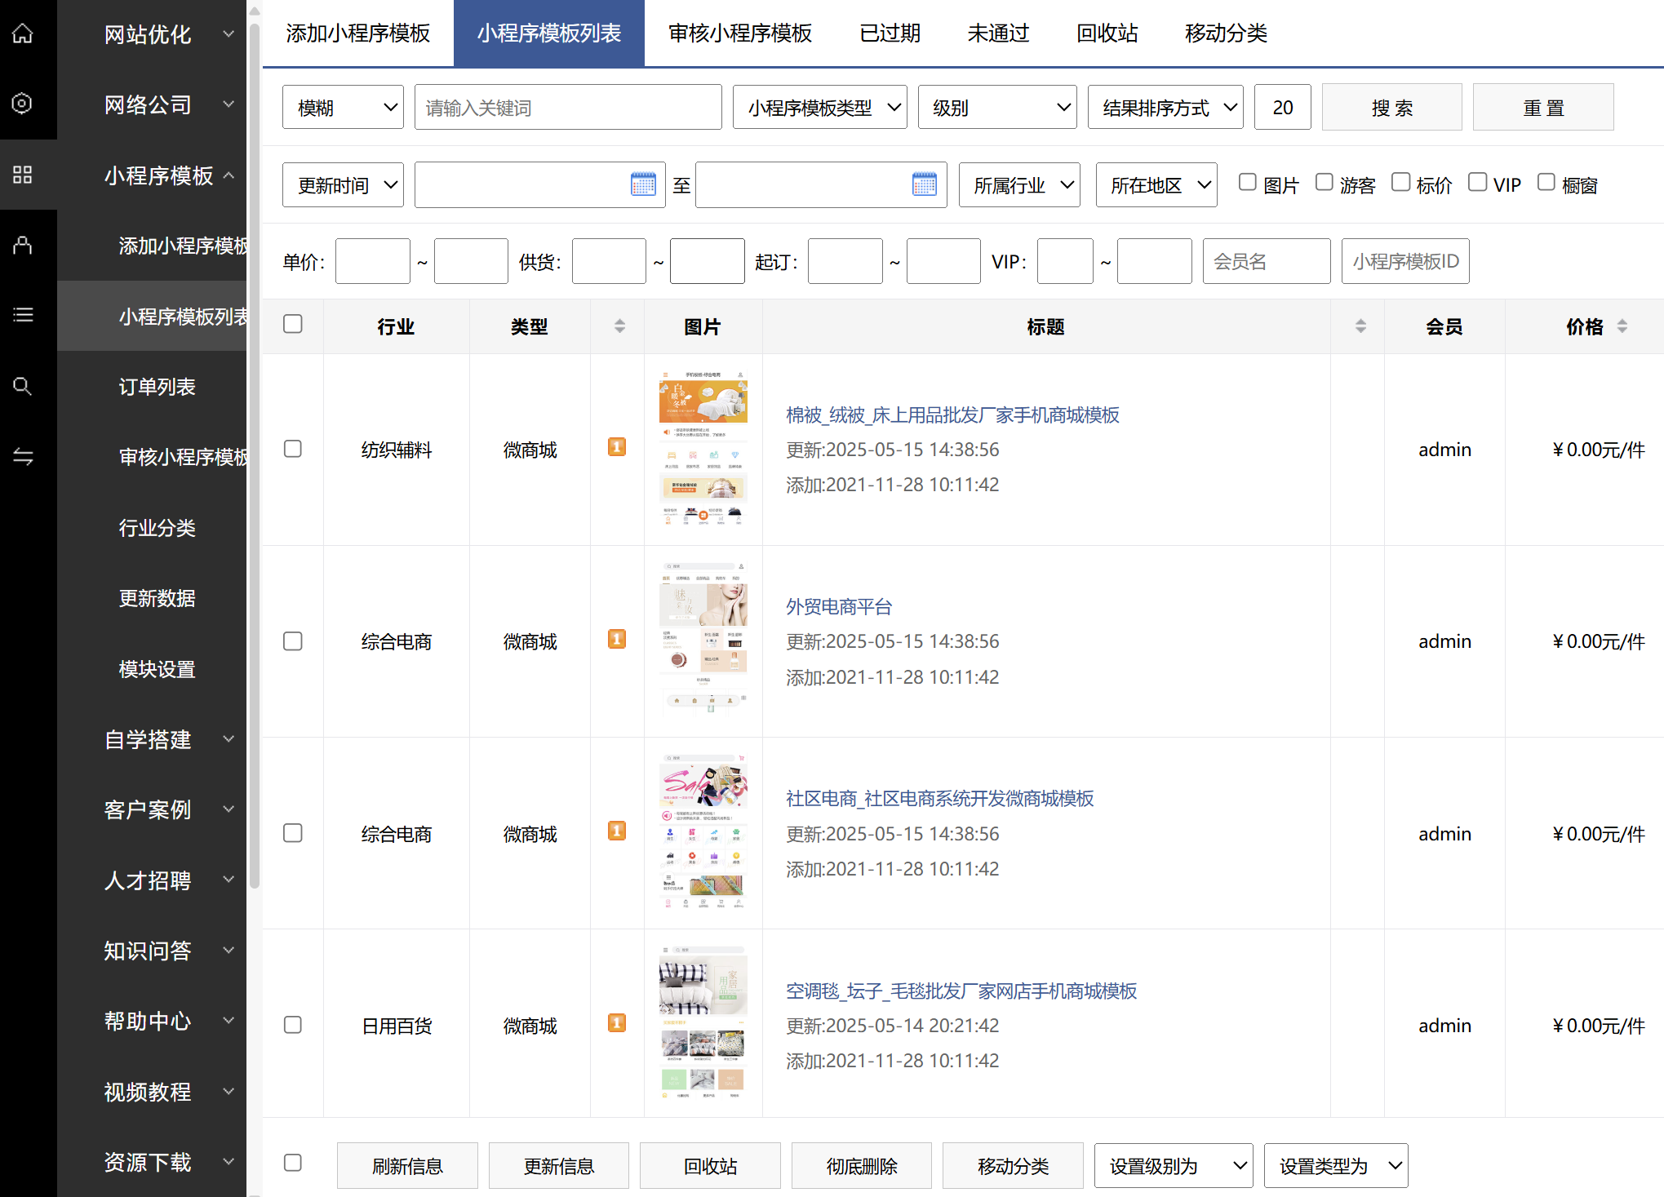Focus the 会员名 input field
This screenshot has width=1664, height=1197.
tap(1267, 261)
